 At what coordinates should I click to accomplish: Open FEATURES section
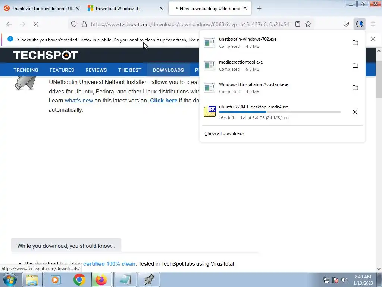click(62, 70)
